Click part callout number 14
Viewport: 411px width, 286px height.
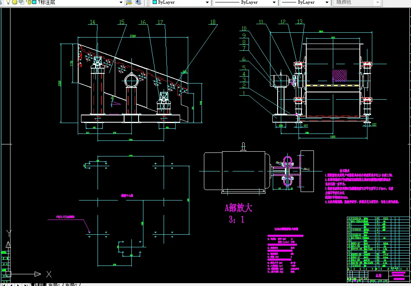click(x=93, y=22)
